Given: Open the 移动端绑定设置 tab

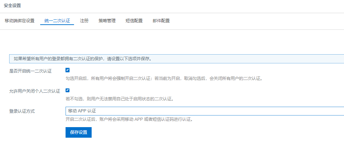Looking at the screenshot, I should 19,21.
